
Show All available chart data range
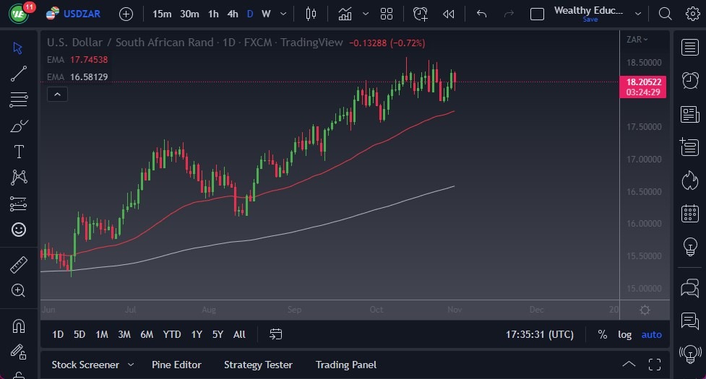click(239, 334)
